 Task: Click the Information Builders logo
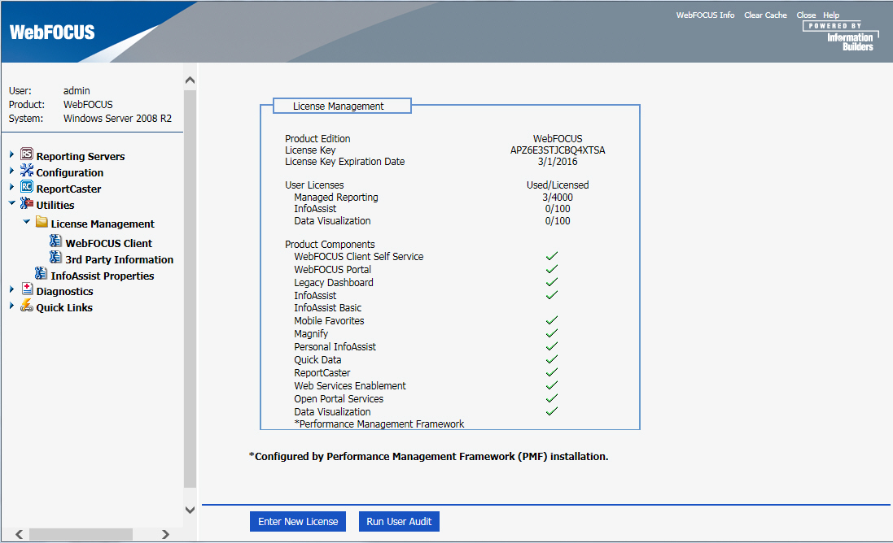click(841, 37)
